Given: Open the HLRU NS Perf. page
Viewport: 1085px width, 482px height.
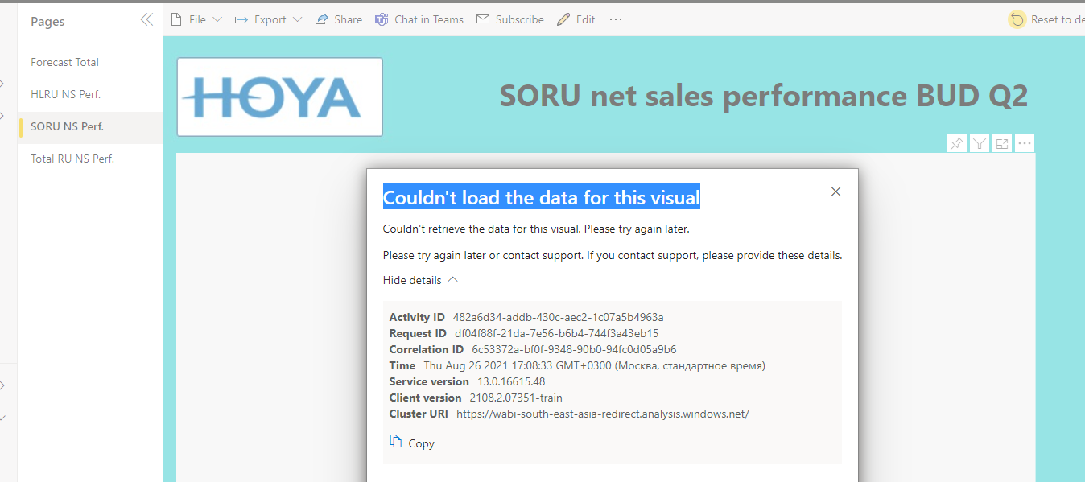Looking at the screenshot, I should point(90,94).
